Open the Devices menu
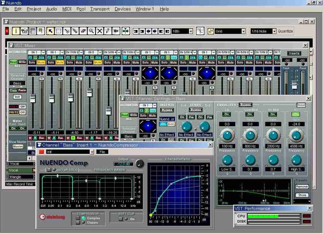 coord(123,9)
